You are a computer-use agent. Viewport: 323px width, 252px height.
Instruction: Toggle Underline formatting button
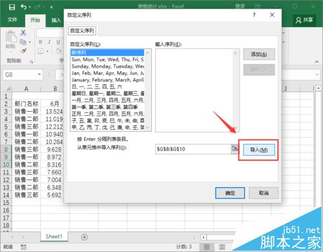click(58, 42)
